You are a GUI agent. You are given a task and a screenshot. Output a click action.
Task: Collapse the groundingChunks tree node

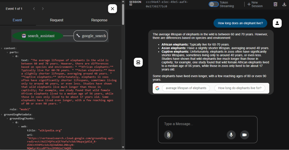(x=7, y=118)
